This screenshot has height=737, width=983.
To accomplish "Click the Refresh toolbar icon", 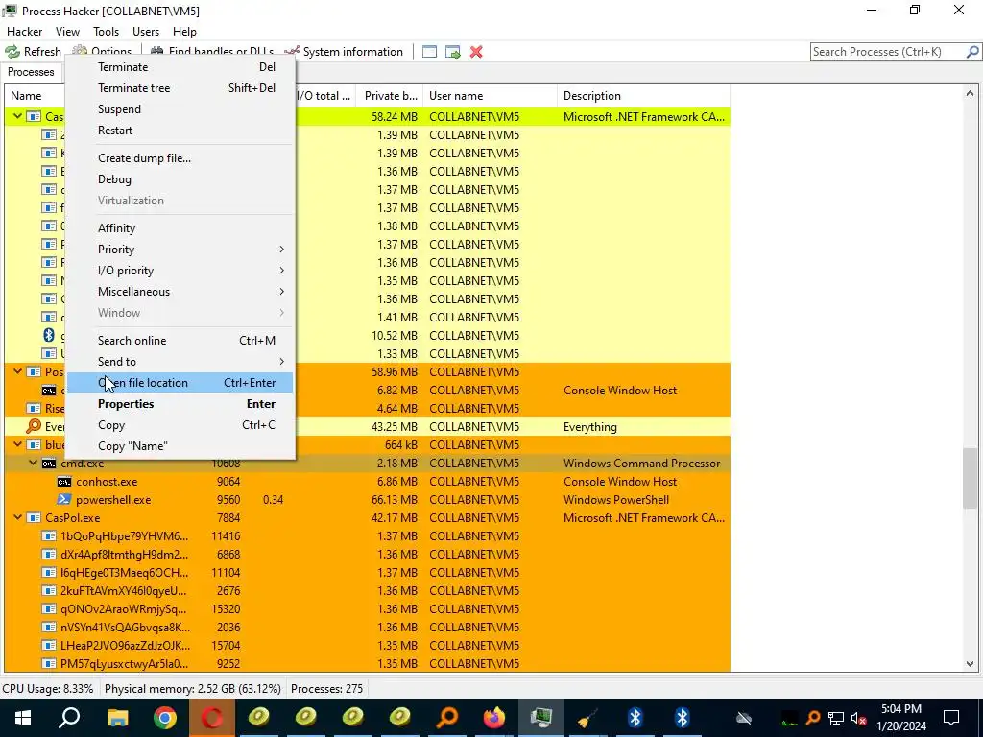I will pos(12,52).
